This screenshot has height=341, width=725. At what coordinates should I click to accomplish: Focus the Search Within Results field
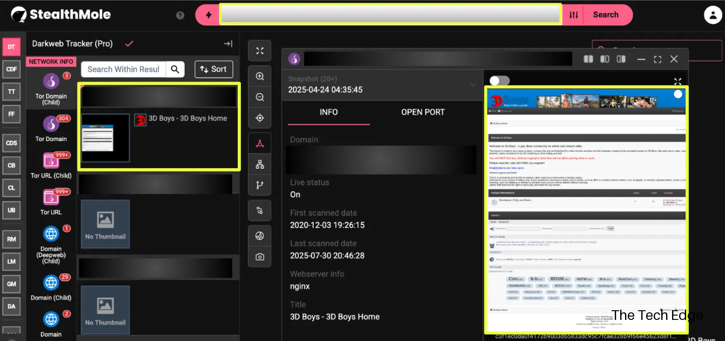124,69
